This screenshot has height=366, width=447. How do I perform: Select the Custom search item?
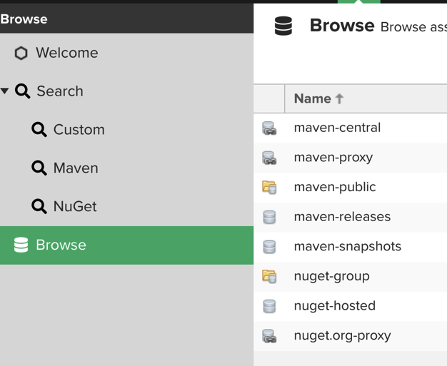point(79,130)
